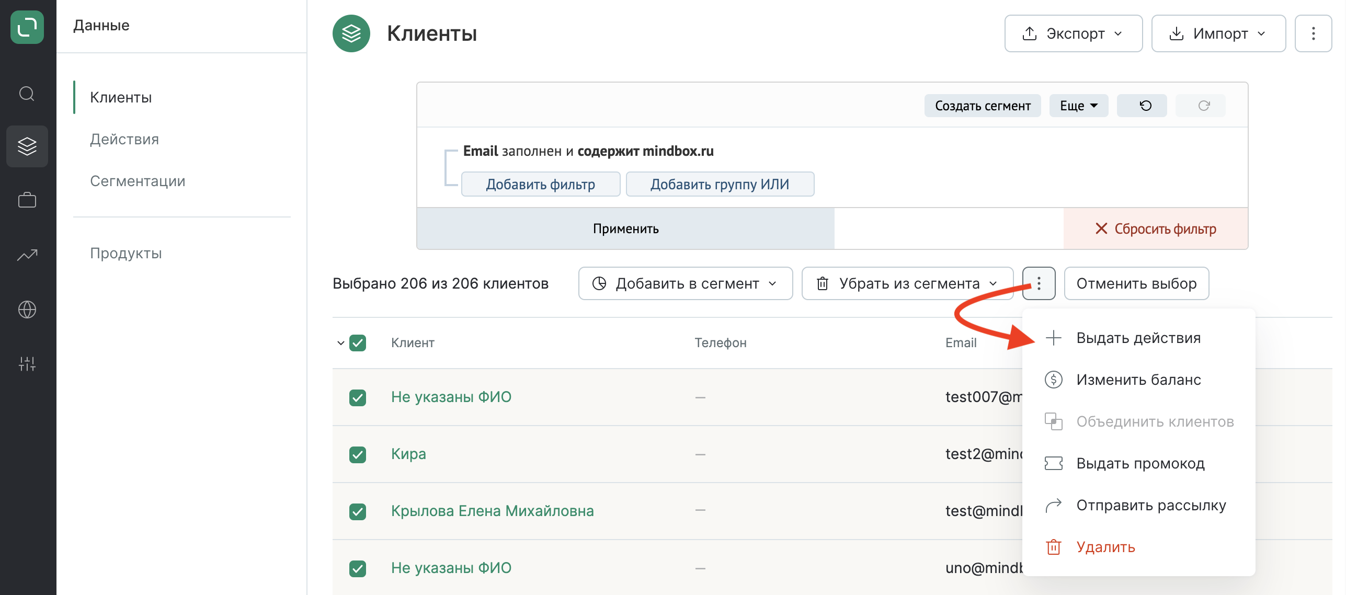Open the page three-dot menu next to Импорт
The height and width of the screenshot is (595, 1346).
pos(1313,33)
